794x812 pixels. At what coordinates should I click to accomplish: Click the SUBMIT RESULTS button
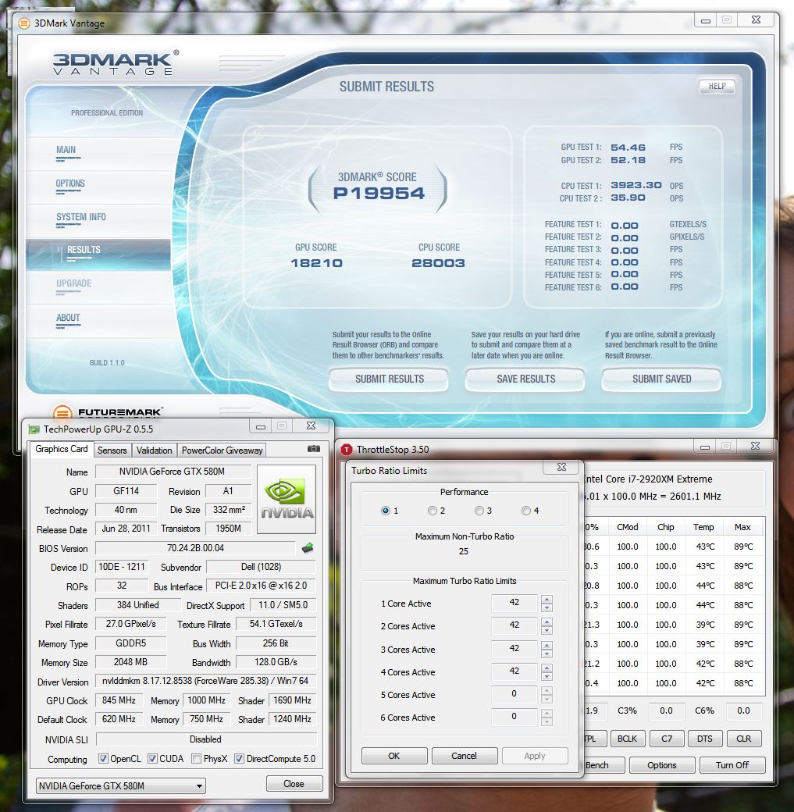389,379
